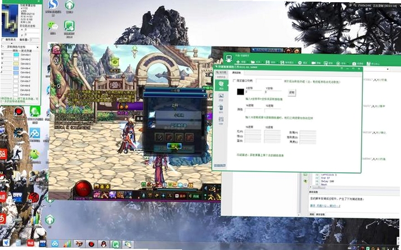Image resolution: width=401 pixels, height=250 pixels.
Task: Click the second item slot in game dialog
Action: (169, 137)
